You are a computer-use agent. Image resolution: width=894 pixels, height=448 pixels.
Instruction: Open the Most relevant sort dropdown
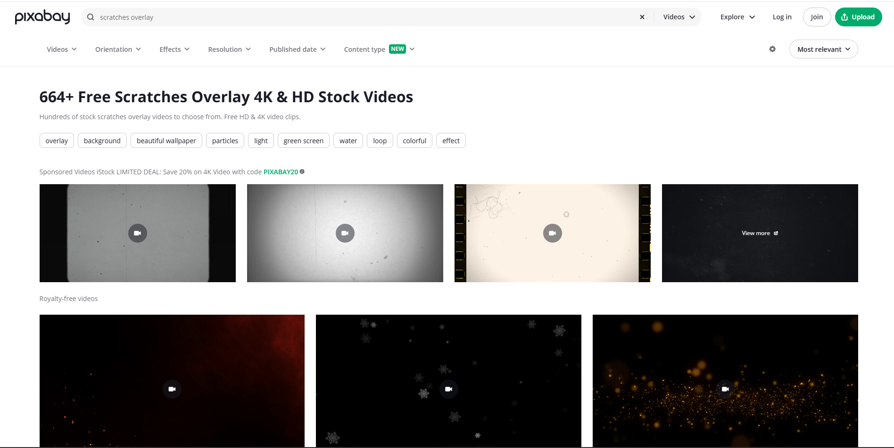[823, 49]
